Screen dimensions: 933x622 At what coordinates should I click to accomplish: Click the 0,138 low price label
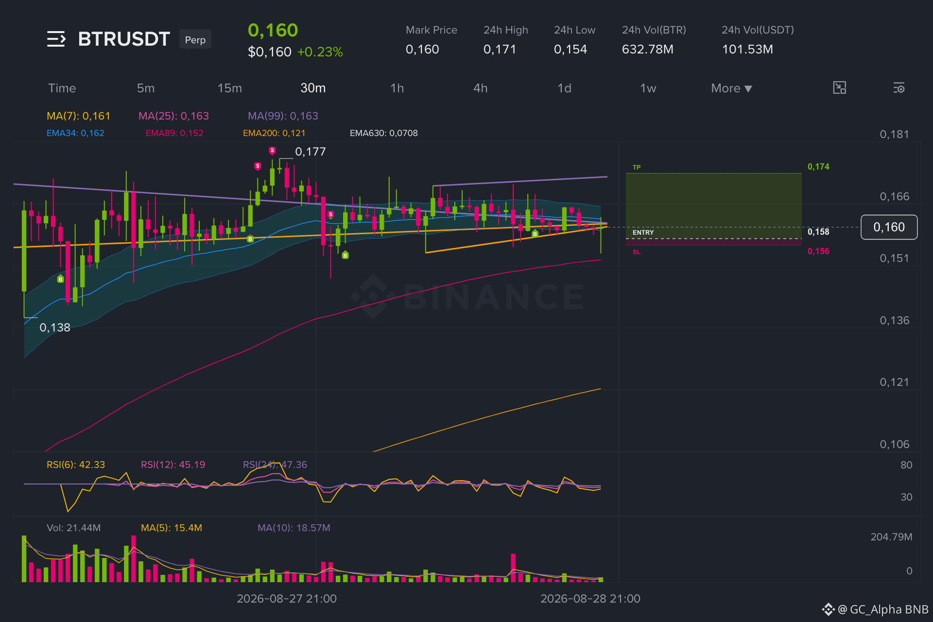pyautogui.click(x=55, y=328)
